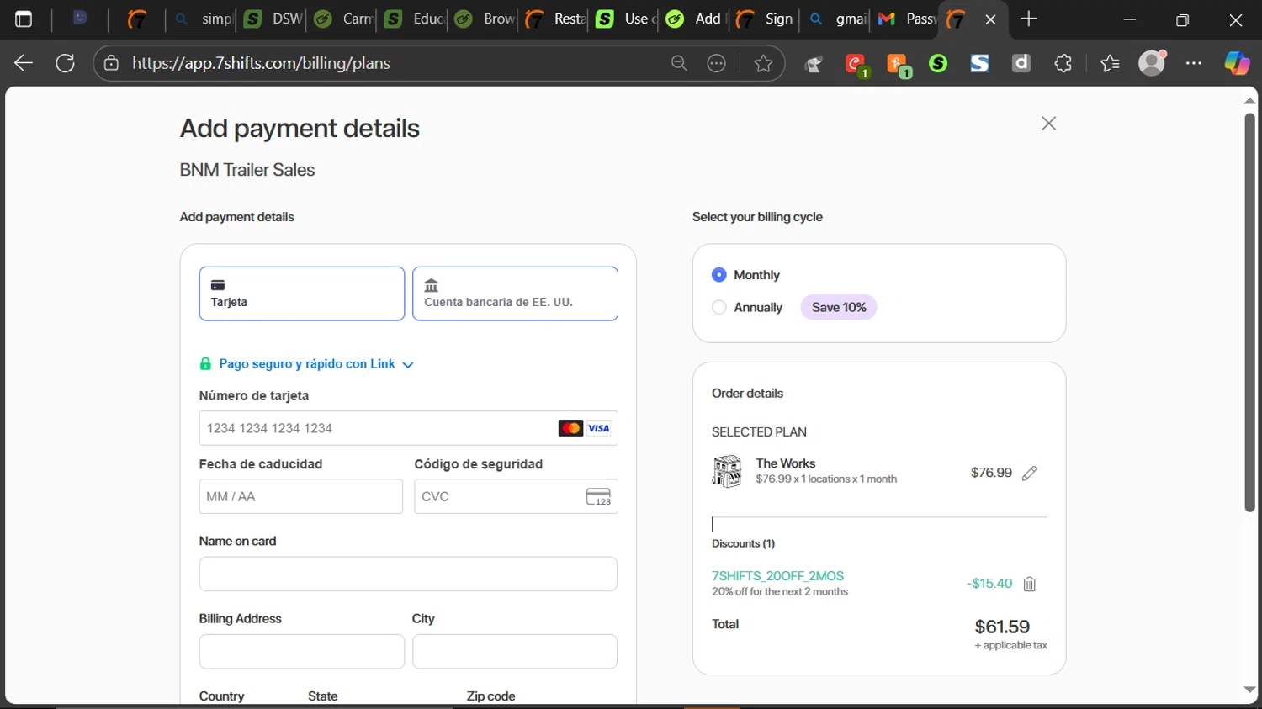Focus the City input field
This screenshot has width=1262, height=709.
click(515, 651)
